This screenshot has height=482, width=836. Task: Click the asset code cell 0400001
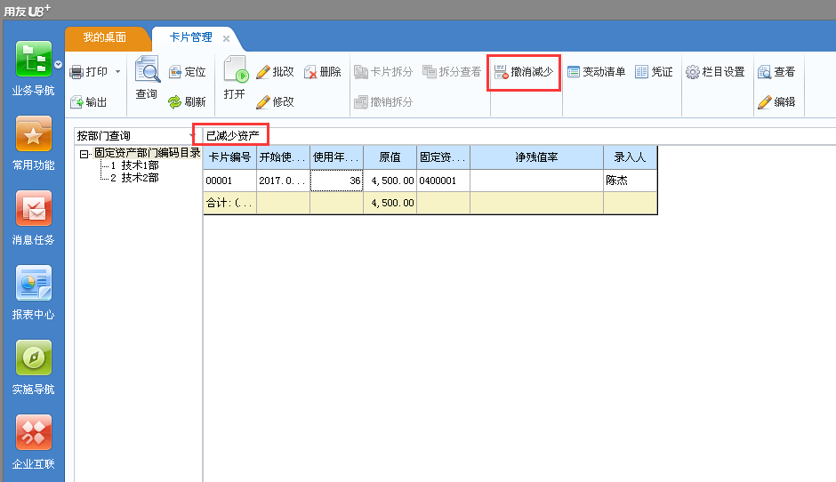pyautogui.click(x=443, y=181)
